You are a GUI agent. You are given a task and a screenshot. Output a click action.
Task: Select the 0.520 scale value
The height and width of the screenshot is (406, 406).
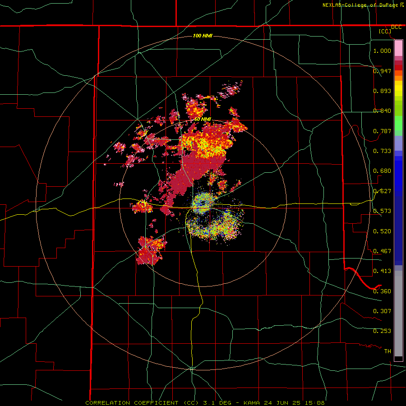click(382, 231)
